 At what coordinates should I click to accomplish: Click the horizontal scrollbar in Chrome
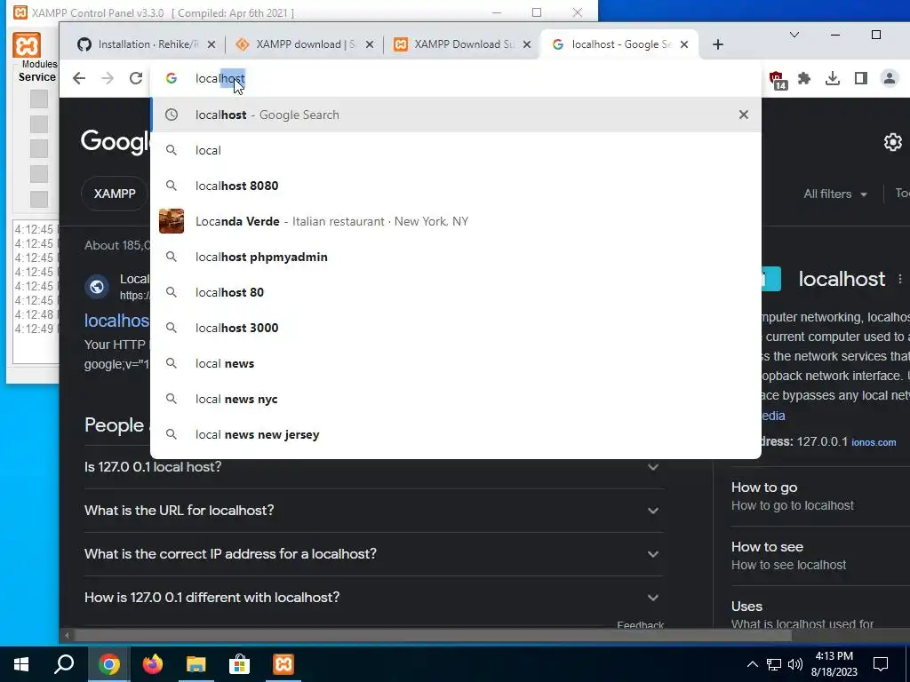coord(432,636)
